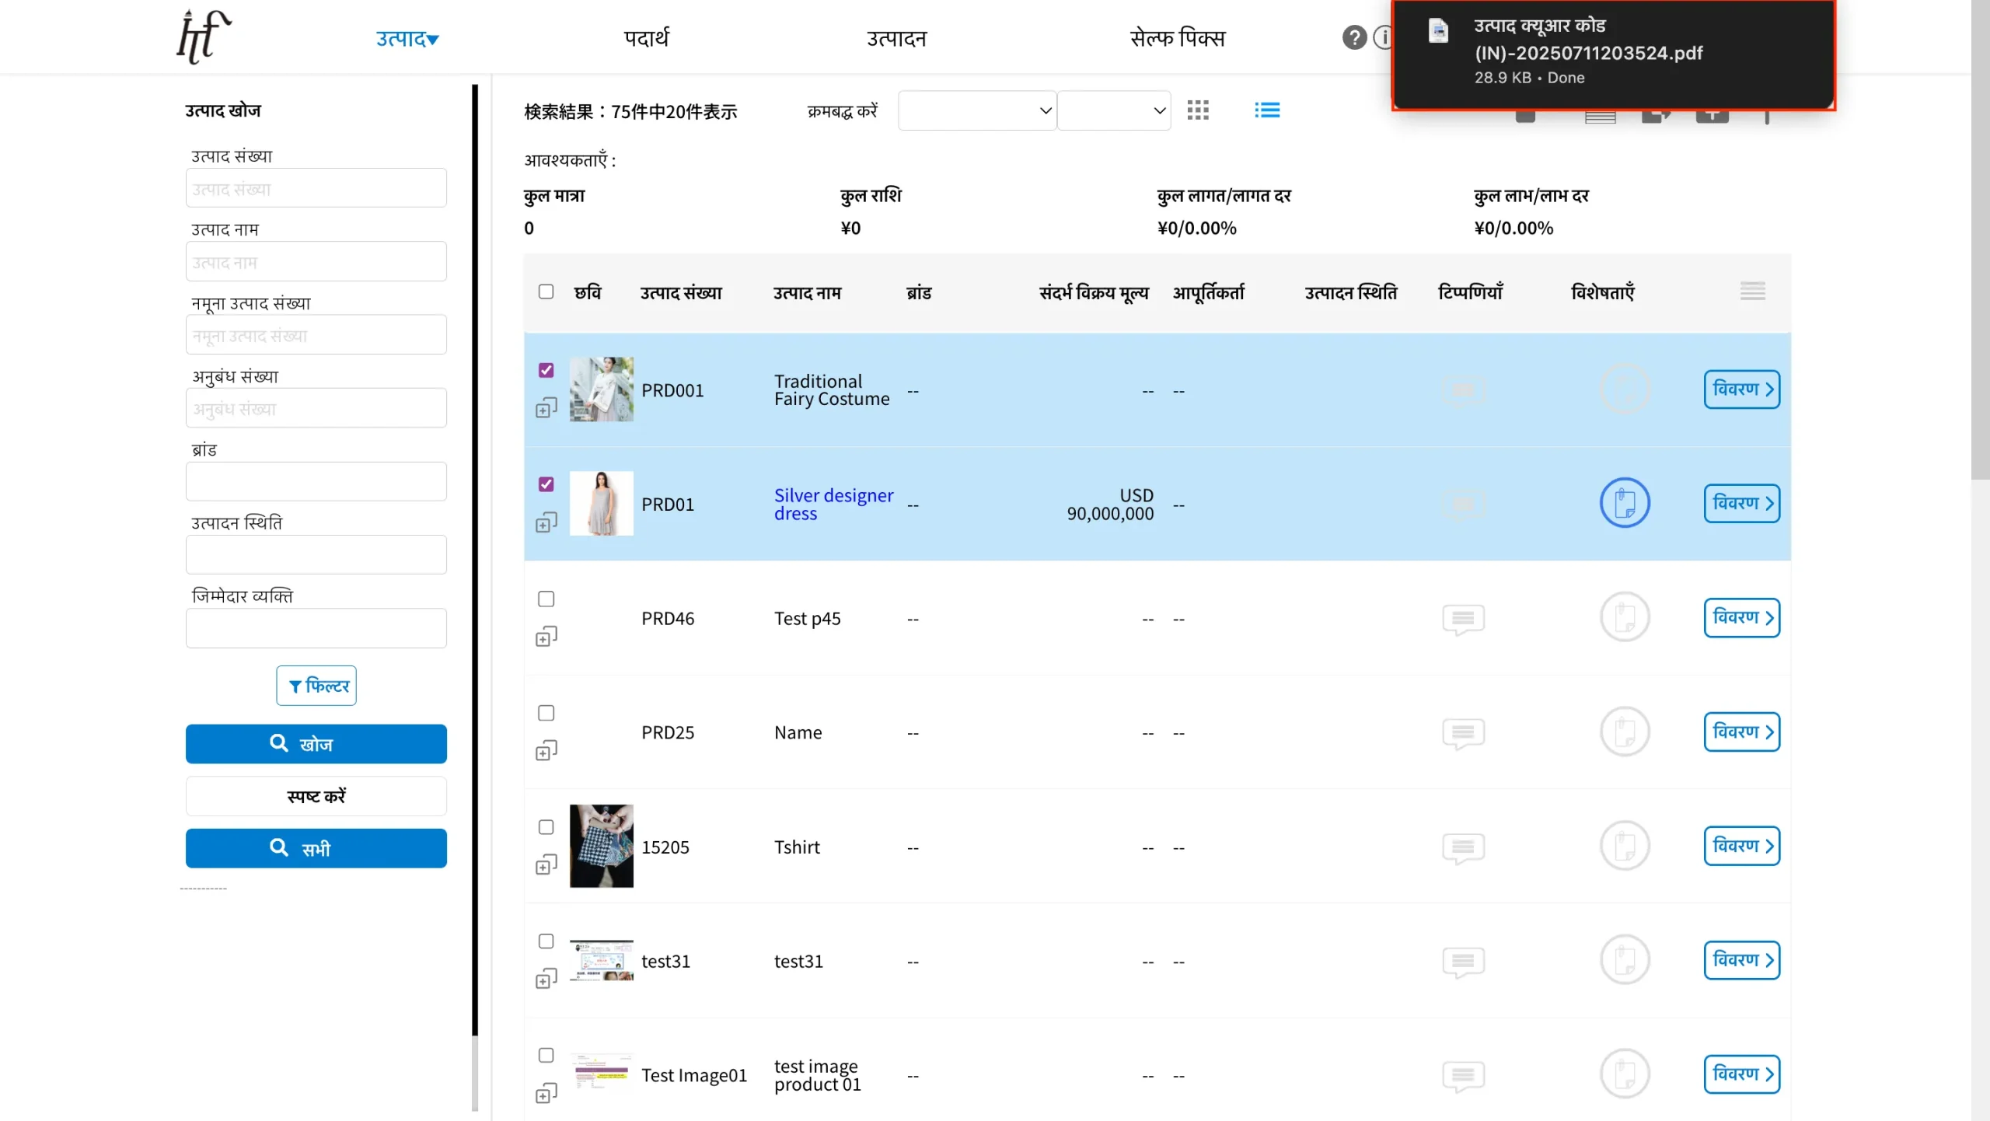Click duplicate icon for PRD46 row

(546, 636)
